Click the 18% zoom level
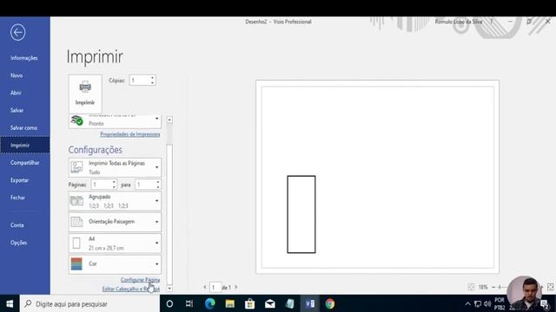Viewport: 556px width, 312px height. point(483,287)
